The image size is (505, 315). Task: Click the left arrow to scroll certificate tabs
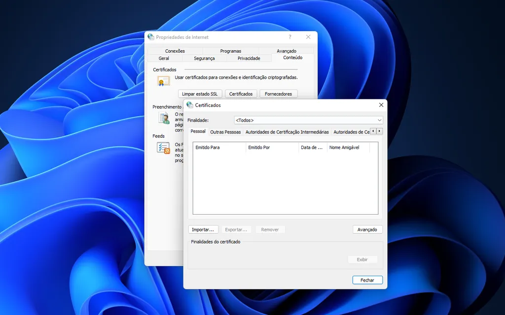(373, 131)
